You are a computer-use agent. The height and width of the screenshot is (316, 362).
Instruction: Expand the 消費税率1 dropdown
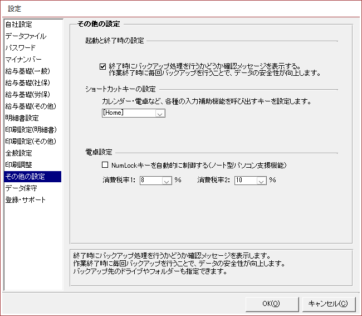(167, 181)
